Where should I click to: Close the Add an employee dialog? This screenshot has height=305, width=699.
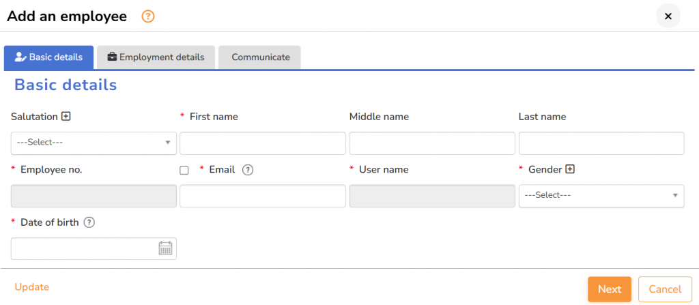(668, 16)
